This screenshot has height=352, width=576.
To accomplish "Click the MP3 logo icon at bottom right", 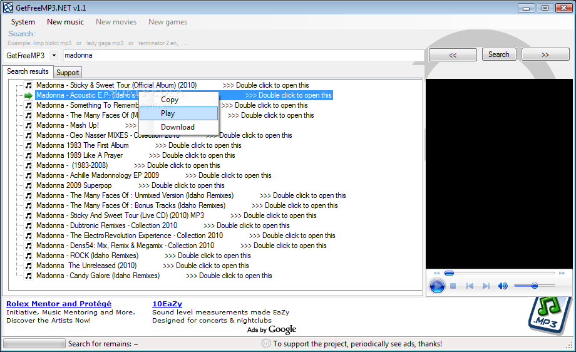I will (x=549, y=315).
